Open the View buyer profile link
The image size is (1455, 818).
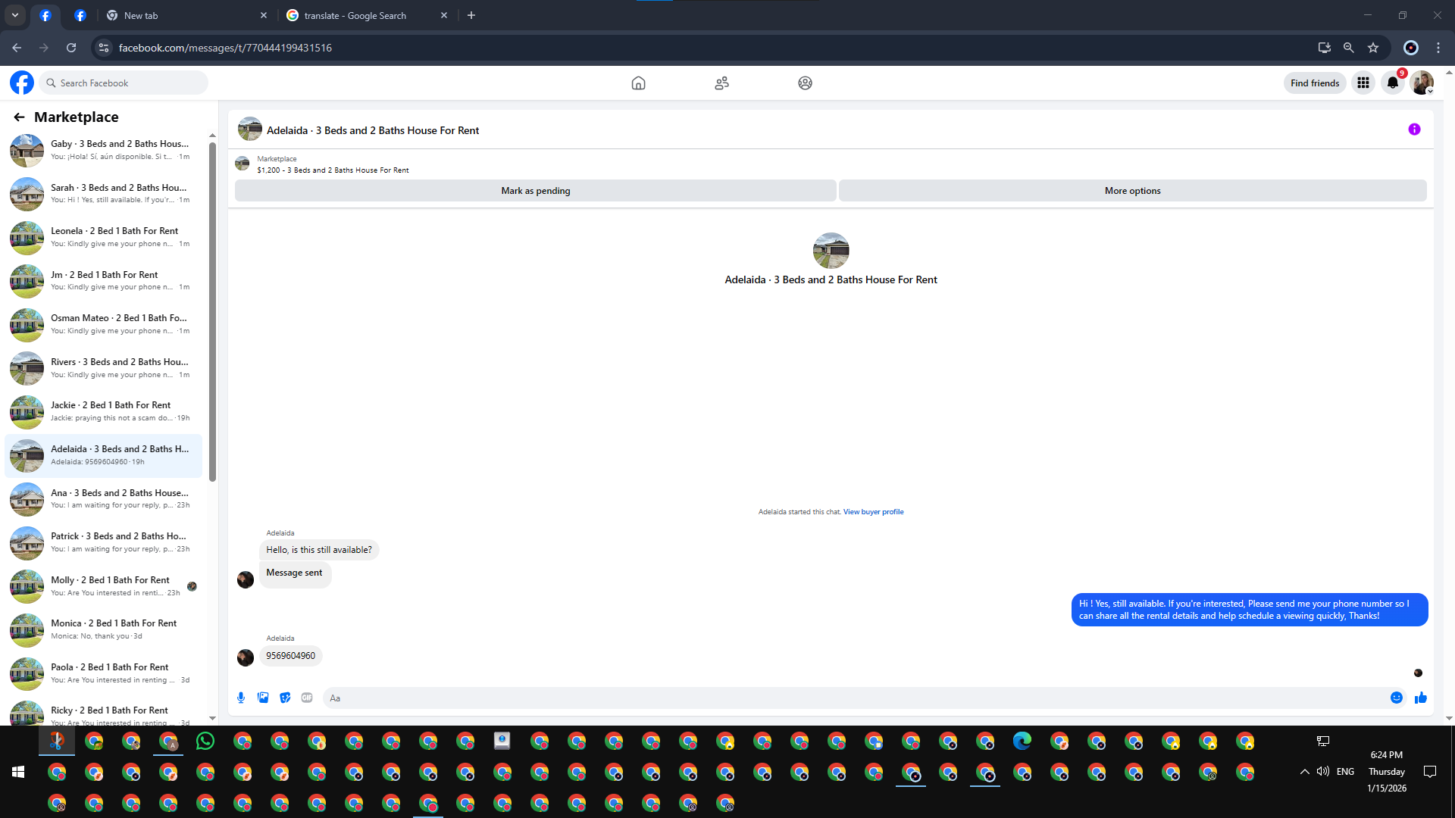click(x=873, y=512)
